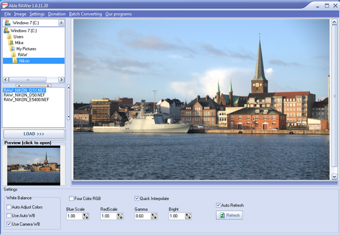Click the Windows 7 (C:) drive icon in tree
The image size is (340, 235).
[6, 30]
